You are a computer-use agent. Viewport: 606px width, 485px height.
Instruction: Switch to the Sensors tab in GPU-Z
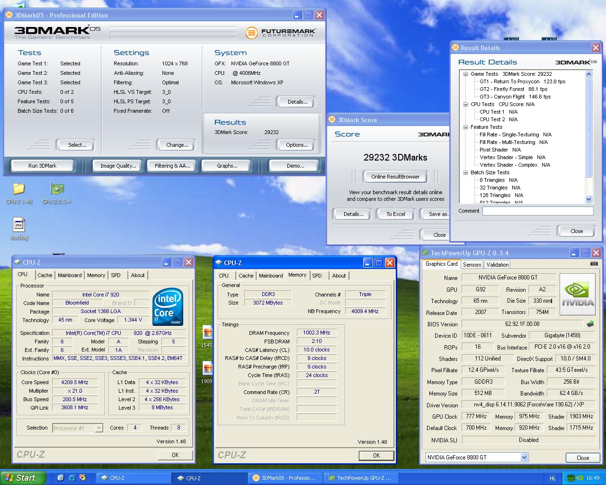472,265
